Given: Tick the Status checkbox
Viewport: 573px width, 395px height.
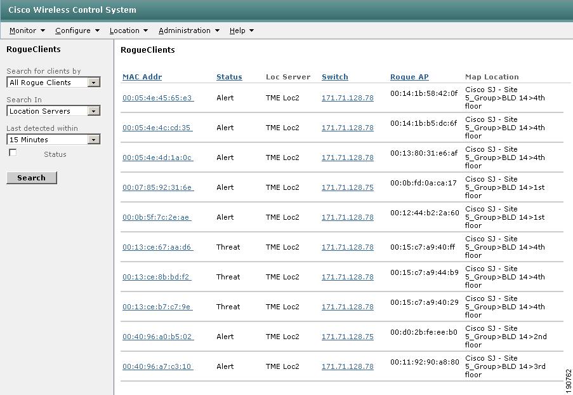Looking at the screenshot, I should [x=13, y=153].
